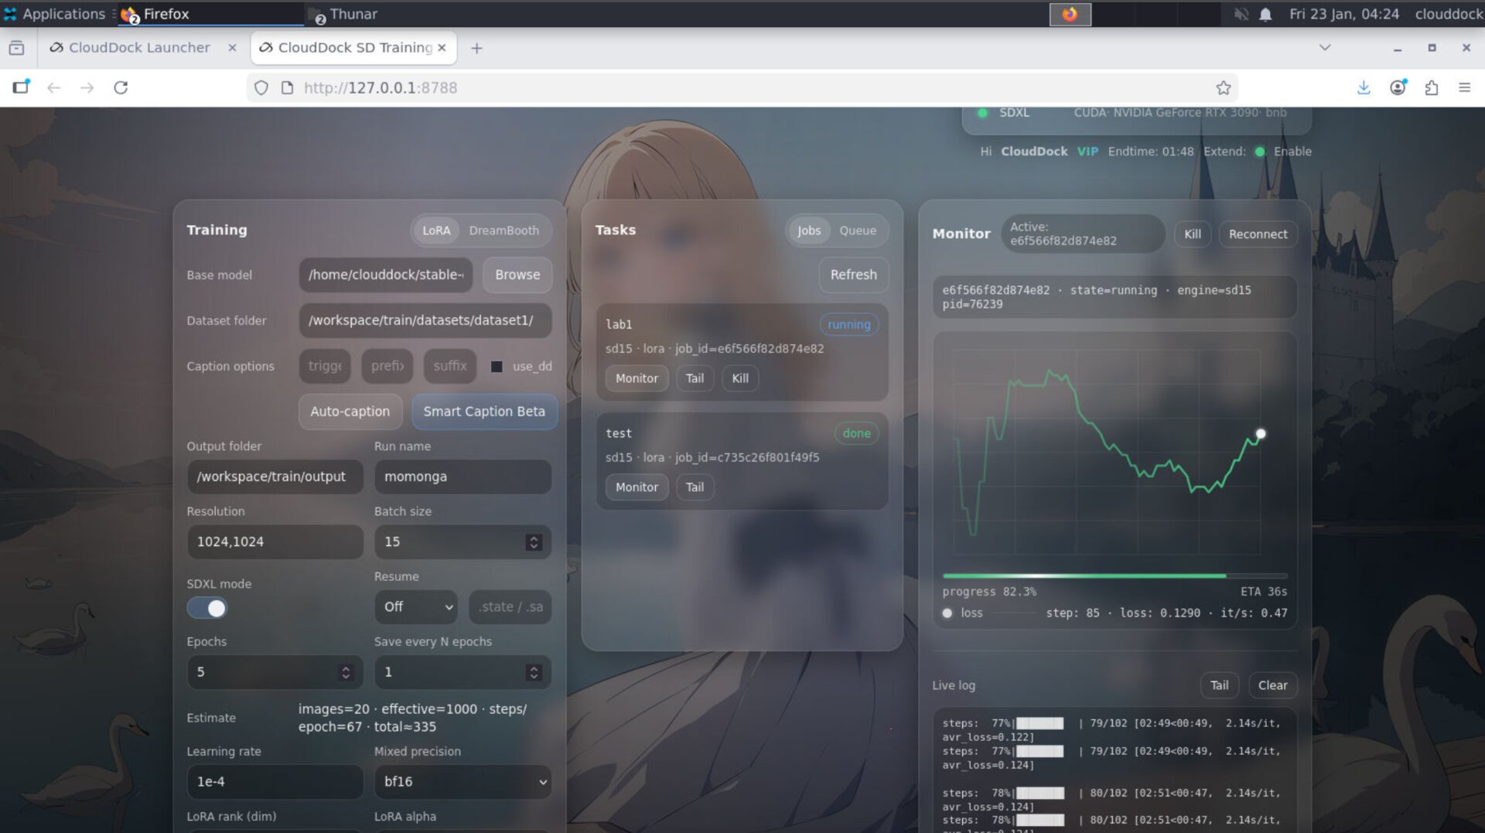
Task: Open Thunar from the taskbar
Action: (x=348, y=13)
